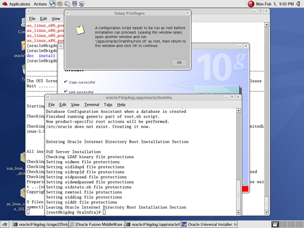This screenshot has height=228, width=304.
Task: Focus the root@bigdog OraInfra prompt line
Action: (76, 212)
